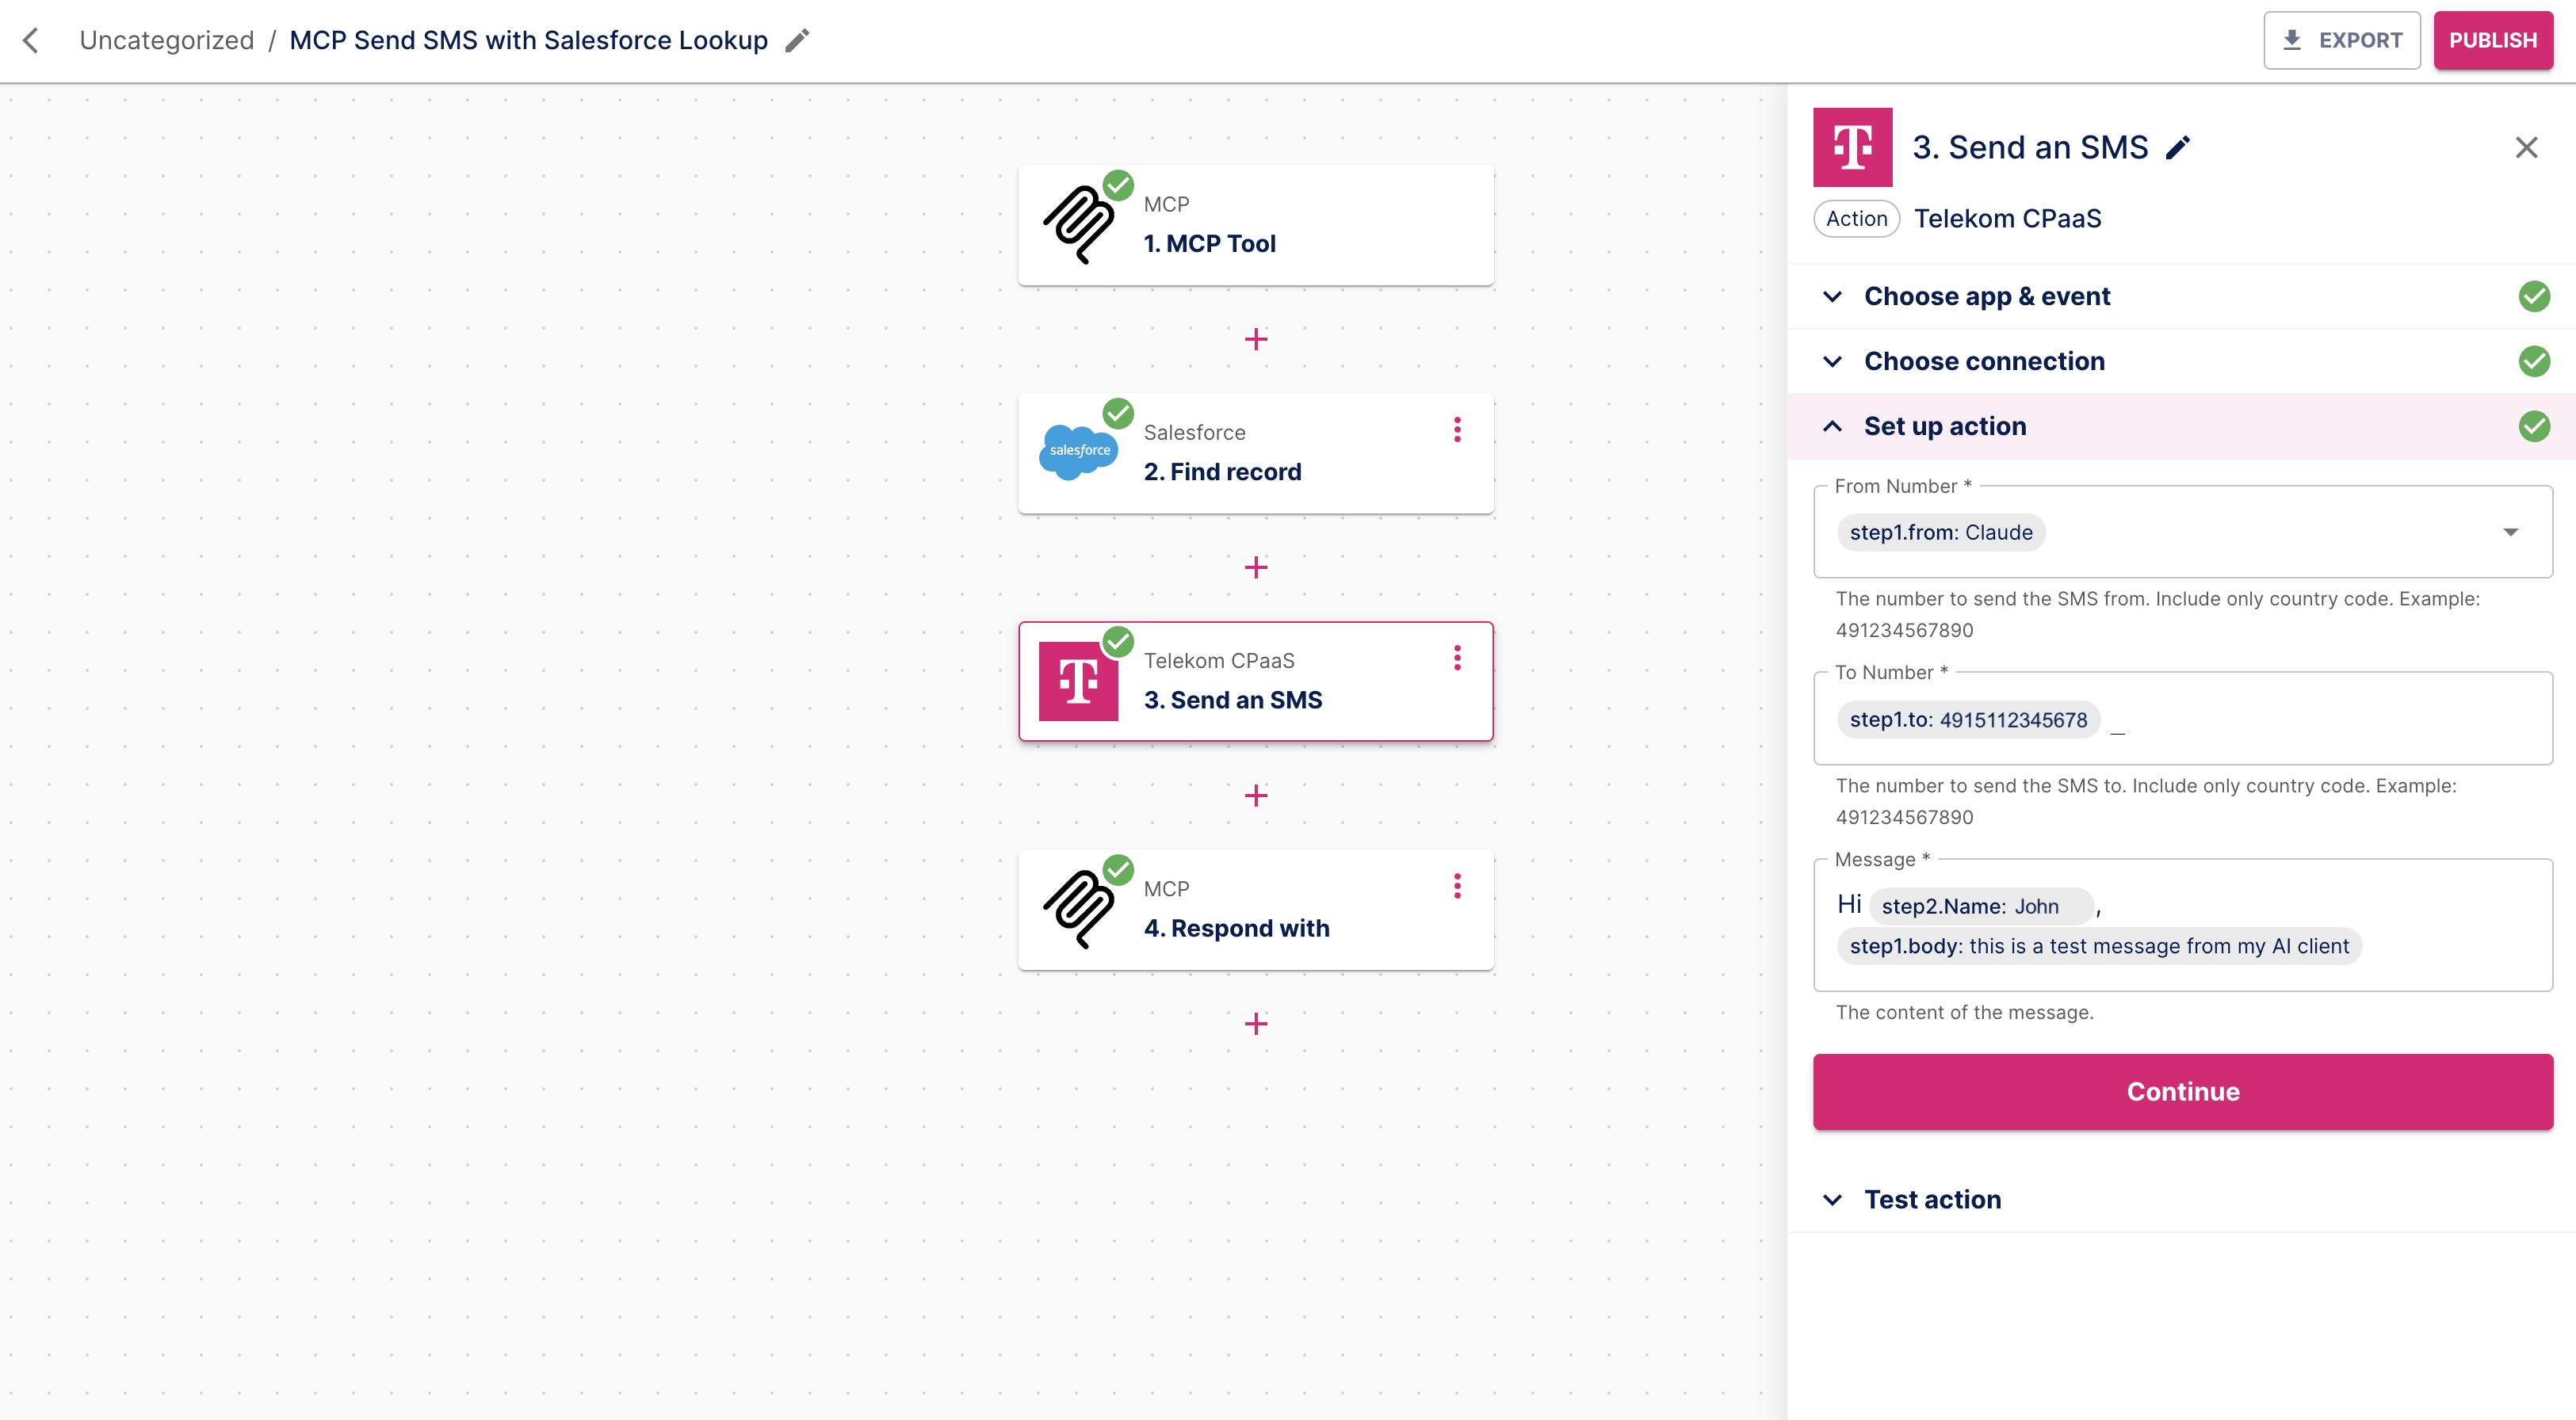The height and width of the screenshot is (1420, 2576).
Task: Click the Continue button
Action: 2182,1091
